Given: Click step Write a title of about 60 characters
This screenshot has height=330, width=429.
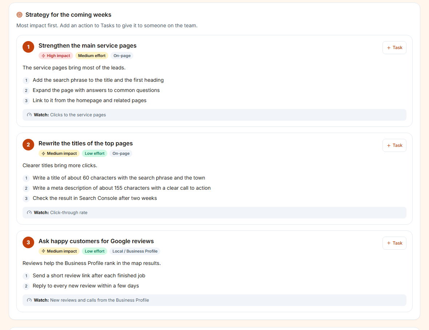Looking at the screenshot, I should (119, 178).
